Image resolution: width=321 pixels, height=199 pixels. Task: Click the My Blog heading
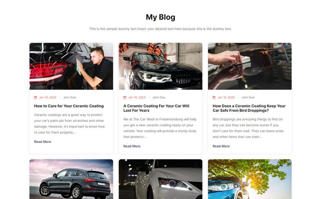160,17
